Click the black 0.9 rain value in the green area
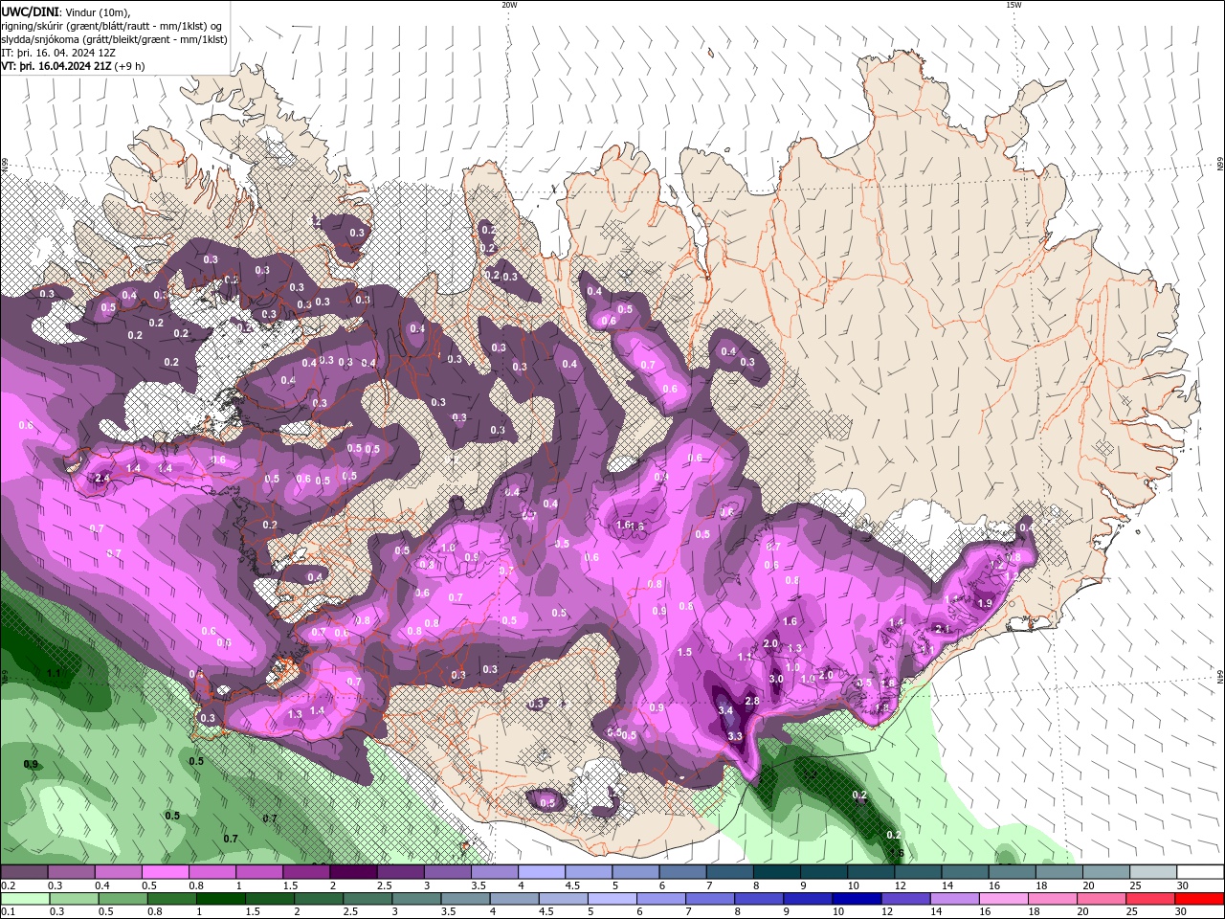Screen dimensions: 1225x919 [31, 764]
